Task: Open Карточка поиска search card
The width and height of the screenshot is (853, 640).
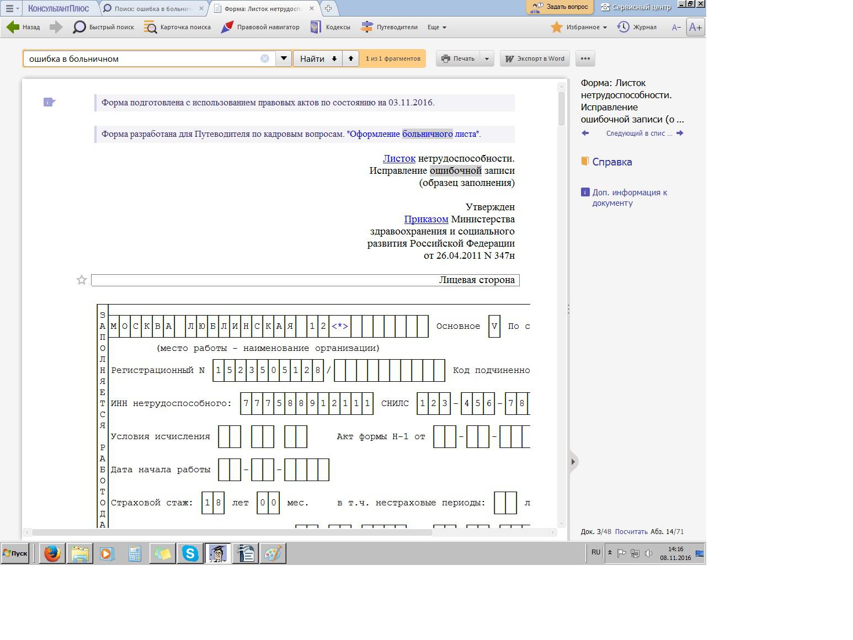Action: coord(177,27)
